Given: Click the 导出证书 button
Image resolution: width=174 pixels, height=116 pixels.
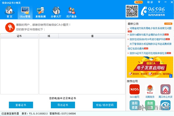Looking at the screenshot, I should pos(63,105).
